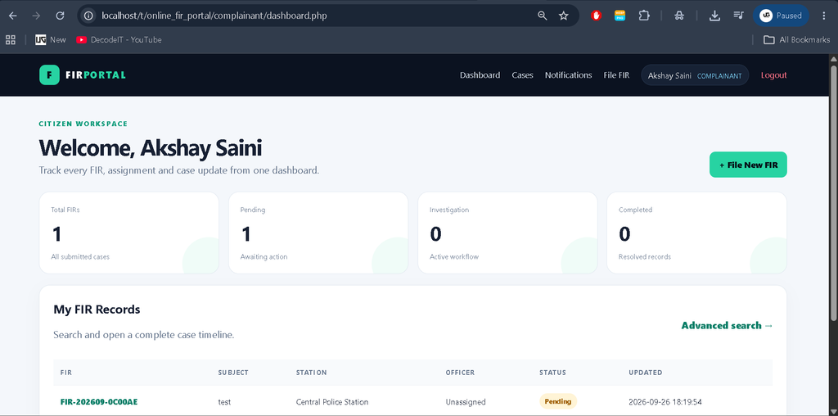
Task: Click the Central Police Station cell
Action: point(332,401)
